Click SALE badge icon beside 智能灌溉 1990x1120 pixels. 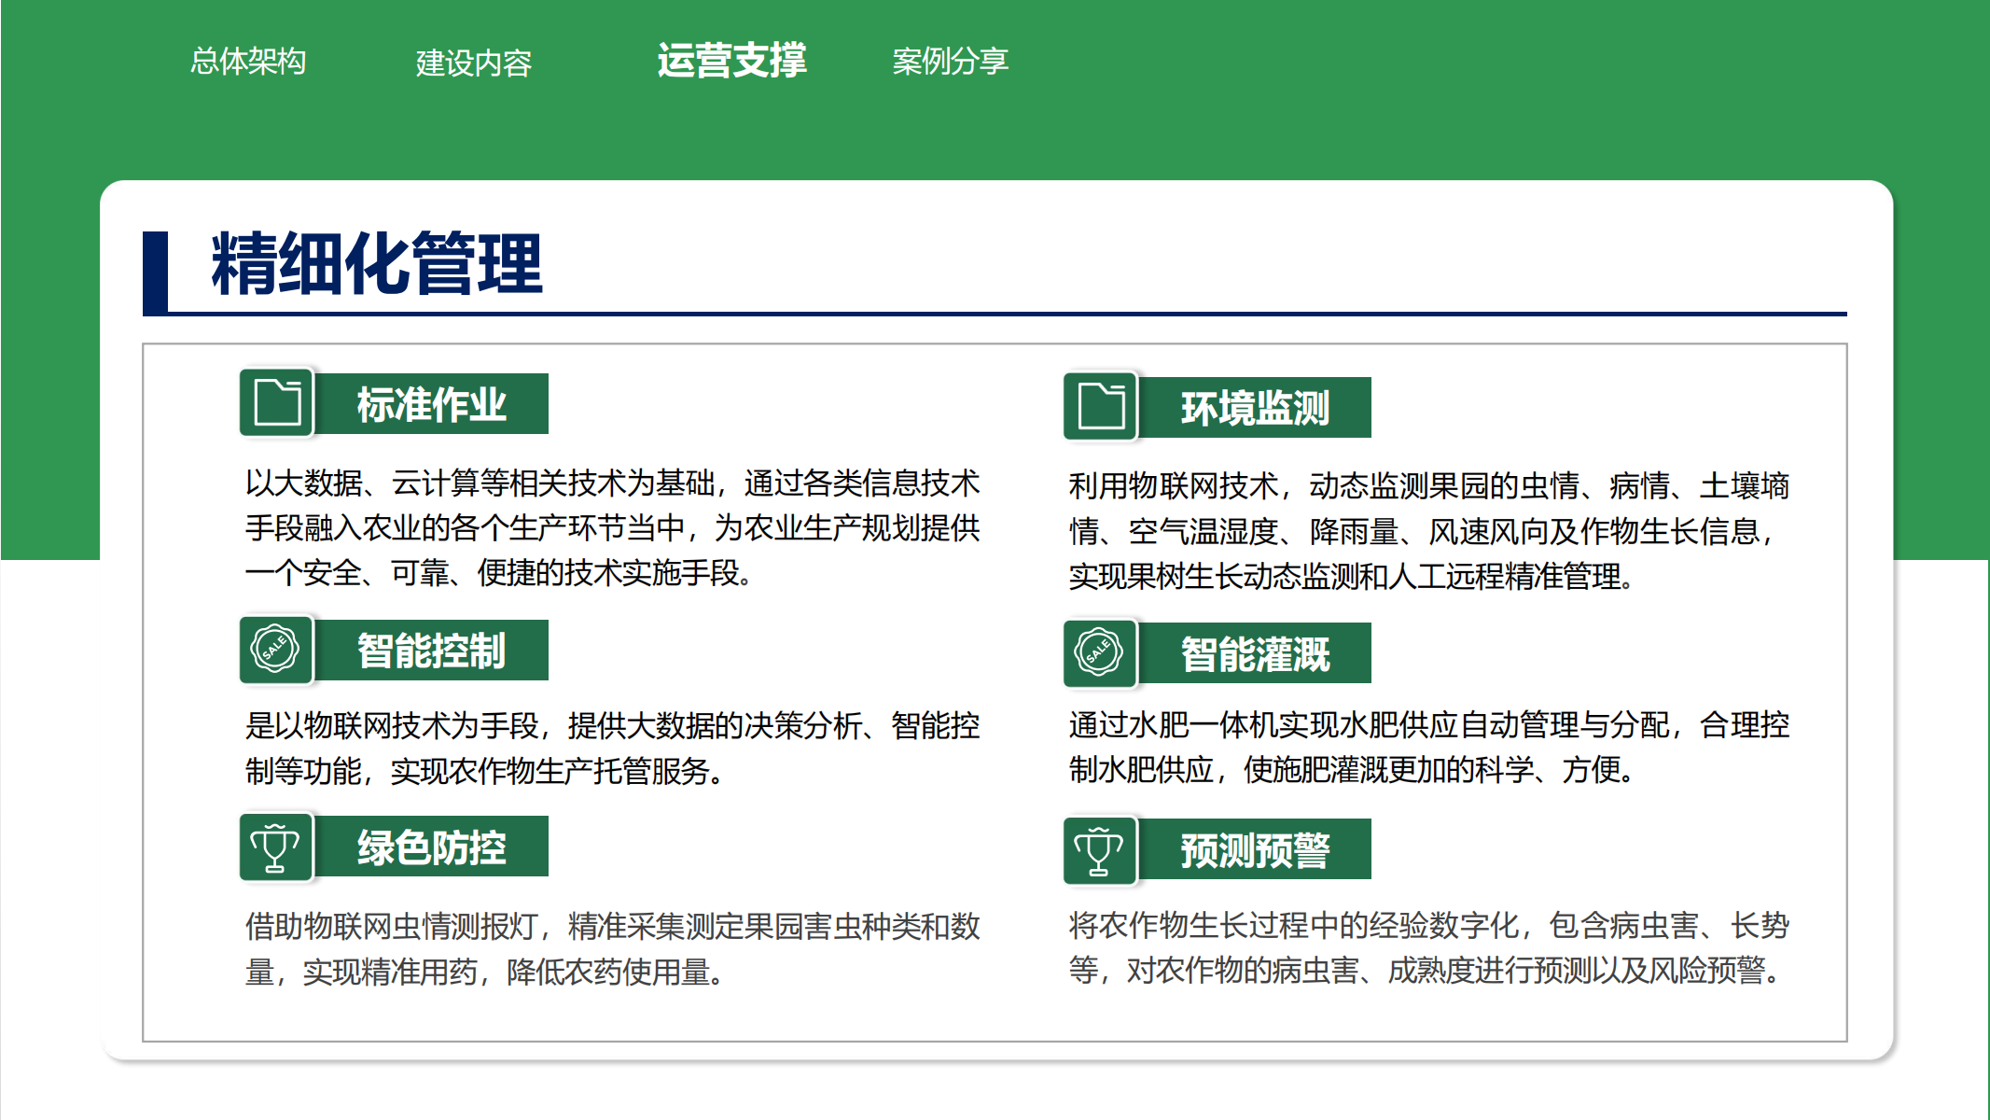(x=1101, y=653)
